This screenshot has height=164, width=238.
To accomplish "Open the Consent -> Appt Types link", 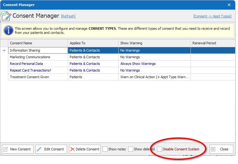I will [212, 16].
